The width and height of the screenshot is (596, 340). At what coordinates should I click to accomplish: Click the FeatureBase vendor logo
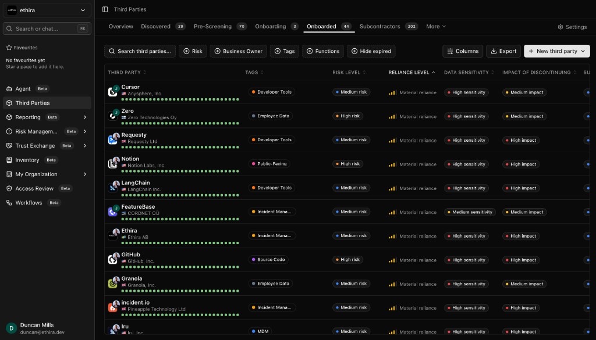coord(112,212)
